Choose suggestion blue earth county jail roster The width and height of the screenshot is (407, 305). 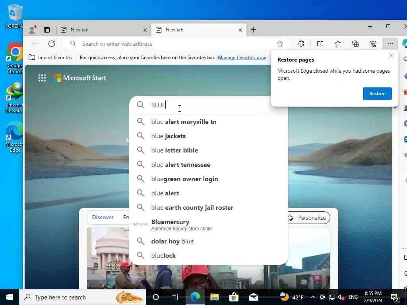tap(208, 207)
